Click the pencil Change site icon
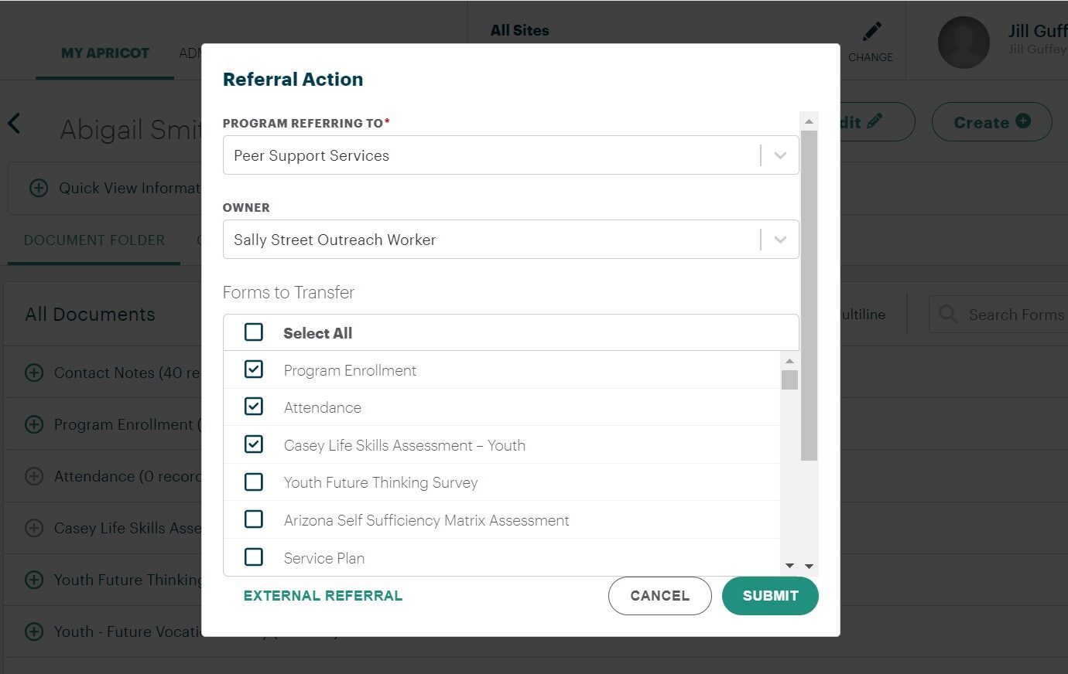 click(x=871, y=32)
